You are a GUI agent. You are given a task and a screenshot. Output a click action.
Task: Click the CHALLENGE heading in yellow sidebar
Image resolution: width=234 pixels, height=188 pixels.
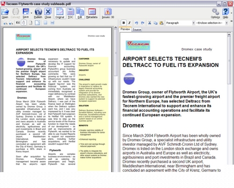point(84,80)
